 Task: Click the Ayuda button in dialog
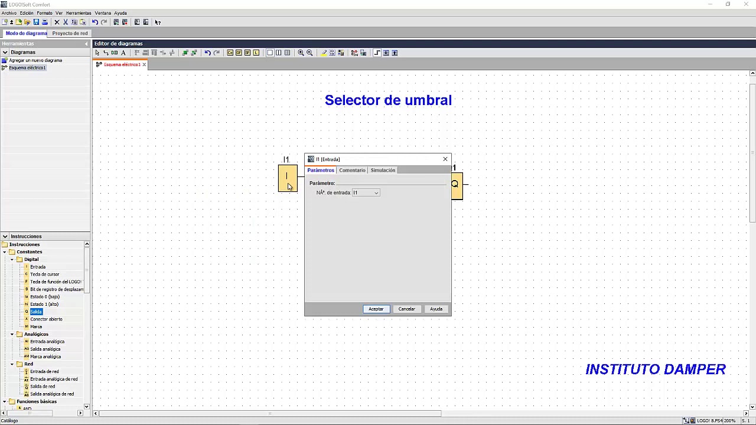(436, 309)
